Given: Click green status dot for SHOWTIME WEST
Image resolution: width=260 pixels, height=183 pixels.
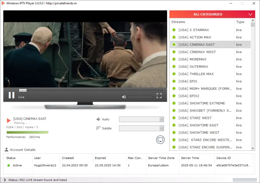Looking at the screenshot, I should click(x=174, y=133).
